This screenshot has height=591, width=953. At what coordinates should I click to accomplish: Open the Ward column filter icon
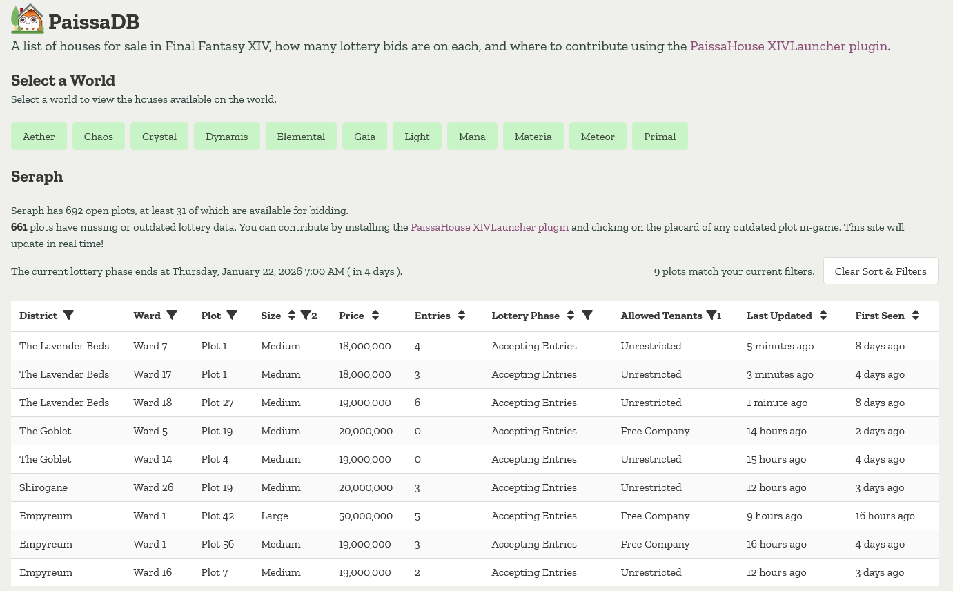point(172,316)
